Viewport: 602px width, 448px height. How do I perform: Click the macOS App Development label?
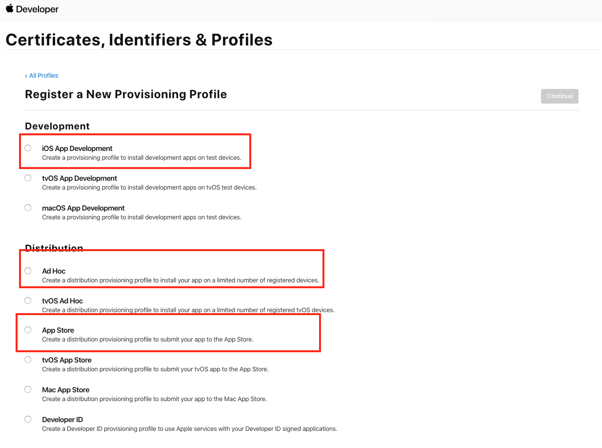[83, 208]
